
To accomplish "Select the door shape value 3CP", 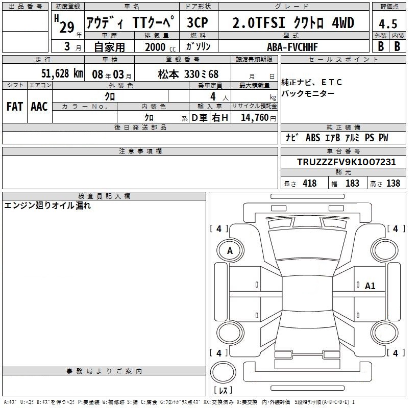I will click(x=198, y=22).
